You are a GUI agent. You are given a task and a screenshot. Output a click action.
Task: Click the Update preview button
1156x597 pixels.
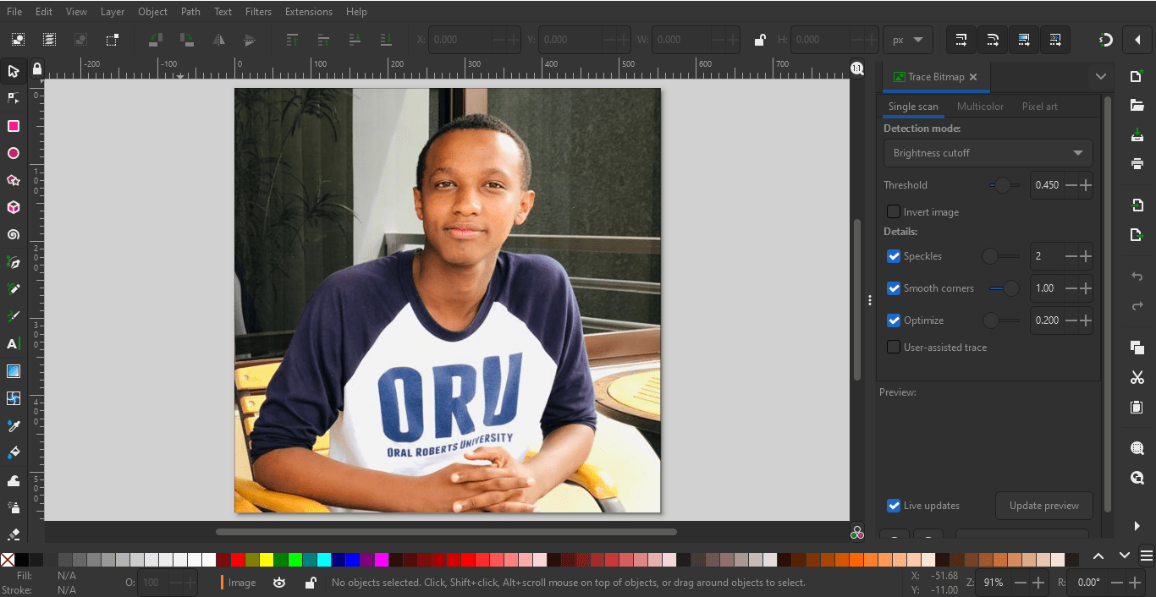pyautogui.click(x=1044, y=506)
